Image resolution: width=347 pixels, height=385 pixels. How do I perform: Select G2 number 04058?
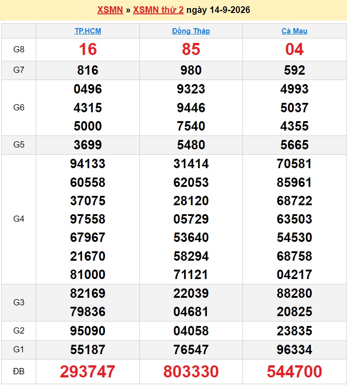pos(191,331)
